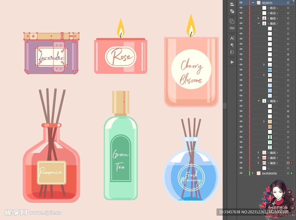The height and width of the screenshot is (220, 296).
Task: Open the Links panel chain icon
Action: click(232, 28)
